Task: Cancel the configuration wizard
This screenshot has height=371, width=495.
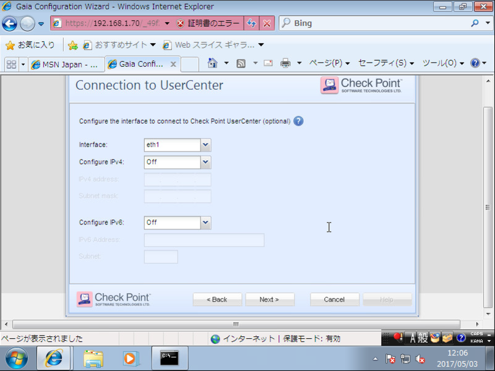Action: pyautogui.click(x=334, y=299)
